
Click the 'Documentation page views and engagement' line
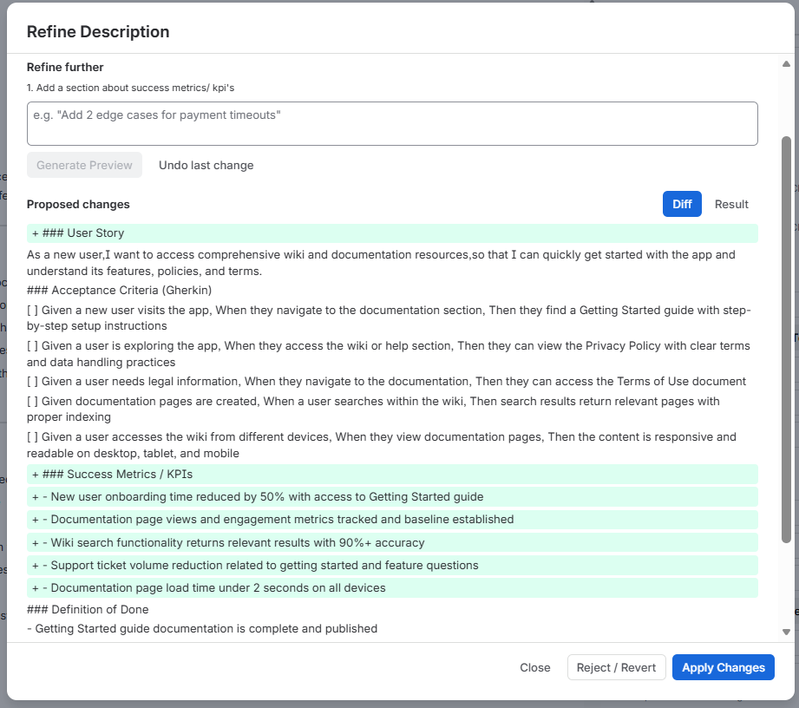pyautogui.click(x=392, y=520)
